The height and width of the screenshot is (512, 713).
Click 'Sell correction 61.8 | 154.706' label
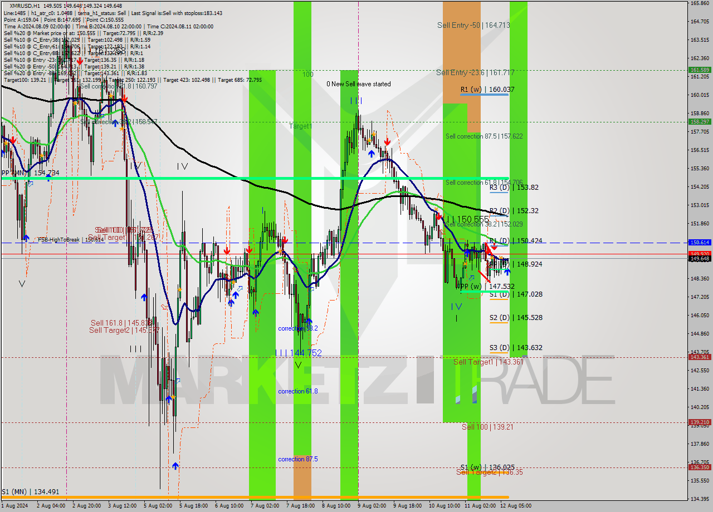(484, 183)
